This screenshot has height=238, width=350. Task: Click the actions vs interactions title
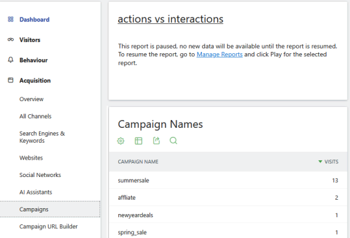pos(171,19)
